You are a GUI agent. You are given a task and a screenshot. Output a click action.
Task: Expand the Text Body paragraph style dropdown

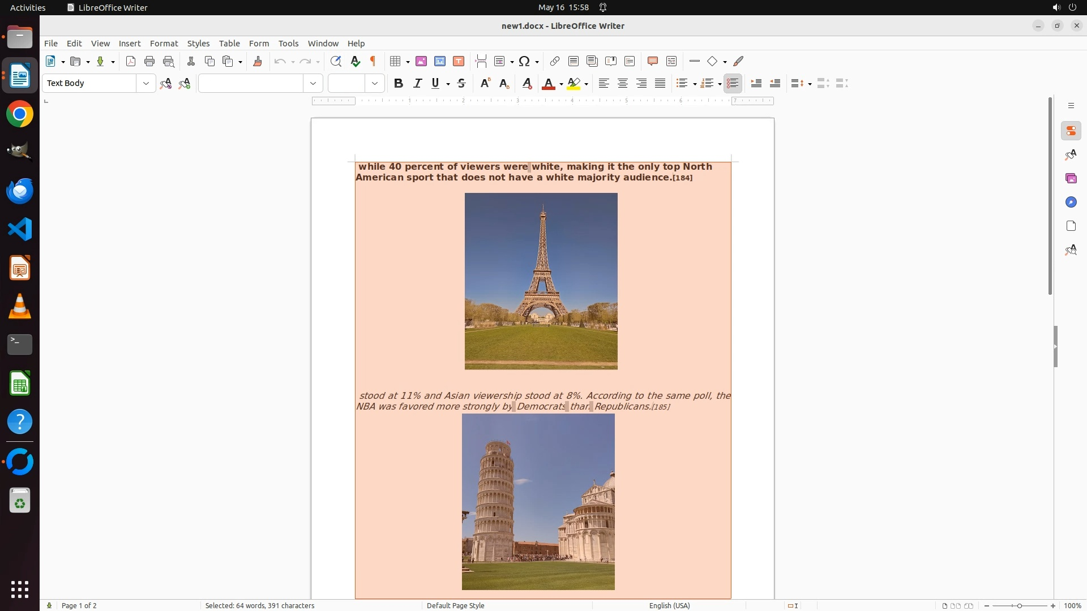point(146,84)
